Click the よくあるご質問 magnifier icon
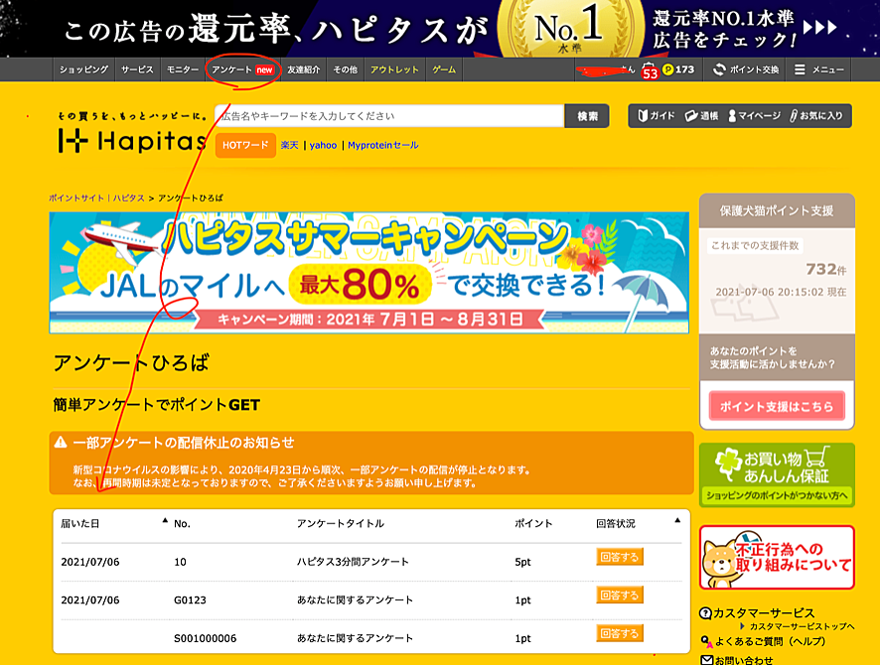880x665 pixels. (706, 641)
